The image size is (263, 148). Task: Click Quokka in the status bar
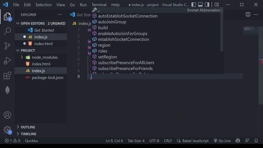(x=31, y=141)
